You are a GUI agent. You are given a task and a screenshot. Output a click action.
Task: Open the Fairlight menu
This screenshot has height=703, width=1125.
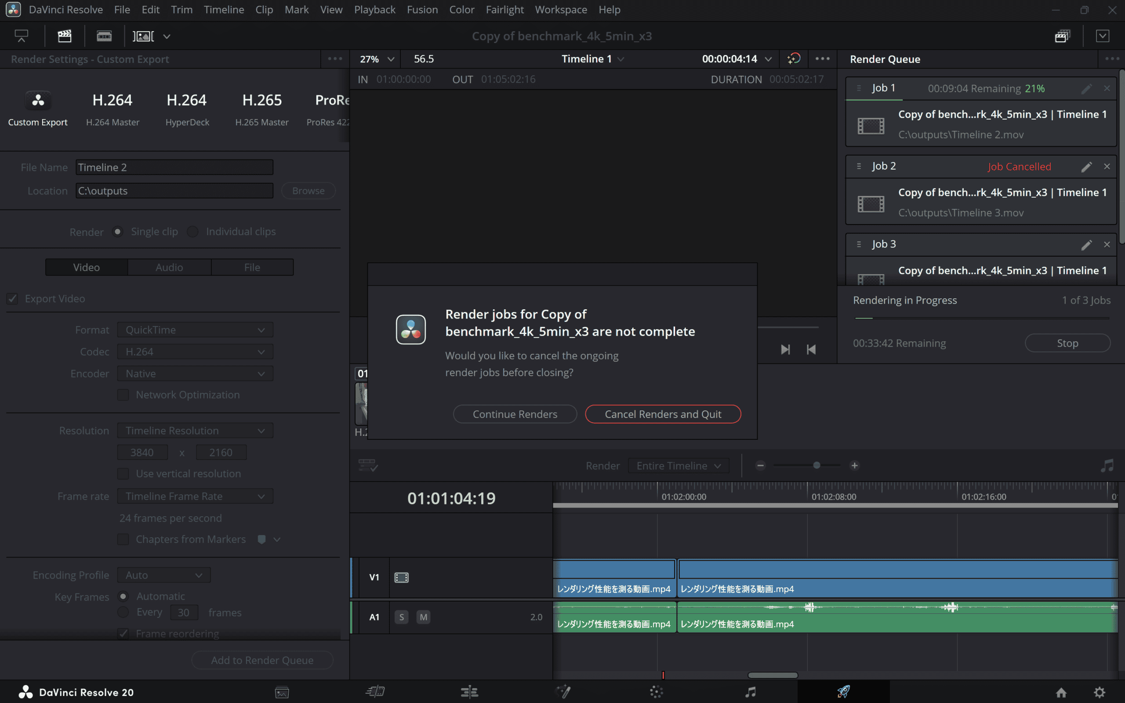pyautogui.click(x=504, y=9)
